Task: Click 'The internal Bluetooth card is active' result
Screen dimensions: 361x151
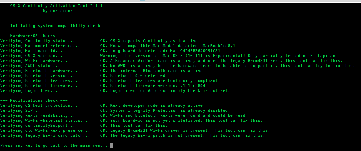Action: 151,71
